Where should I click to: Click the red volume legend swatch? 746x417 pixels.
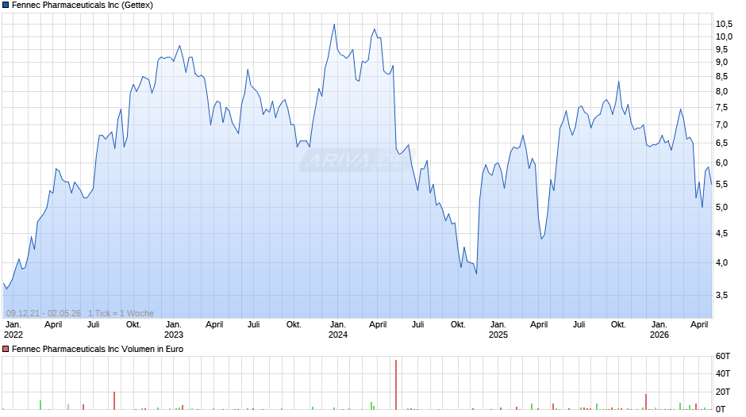pos(6,349)
